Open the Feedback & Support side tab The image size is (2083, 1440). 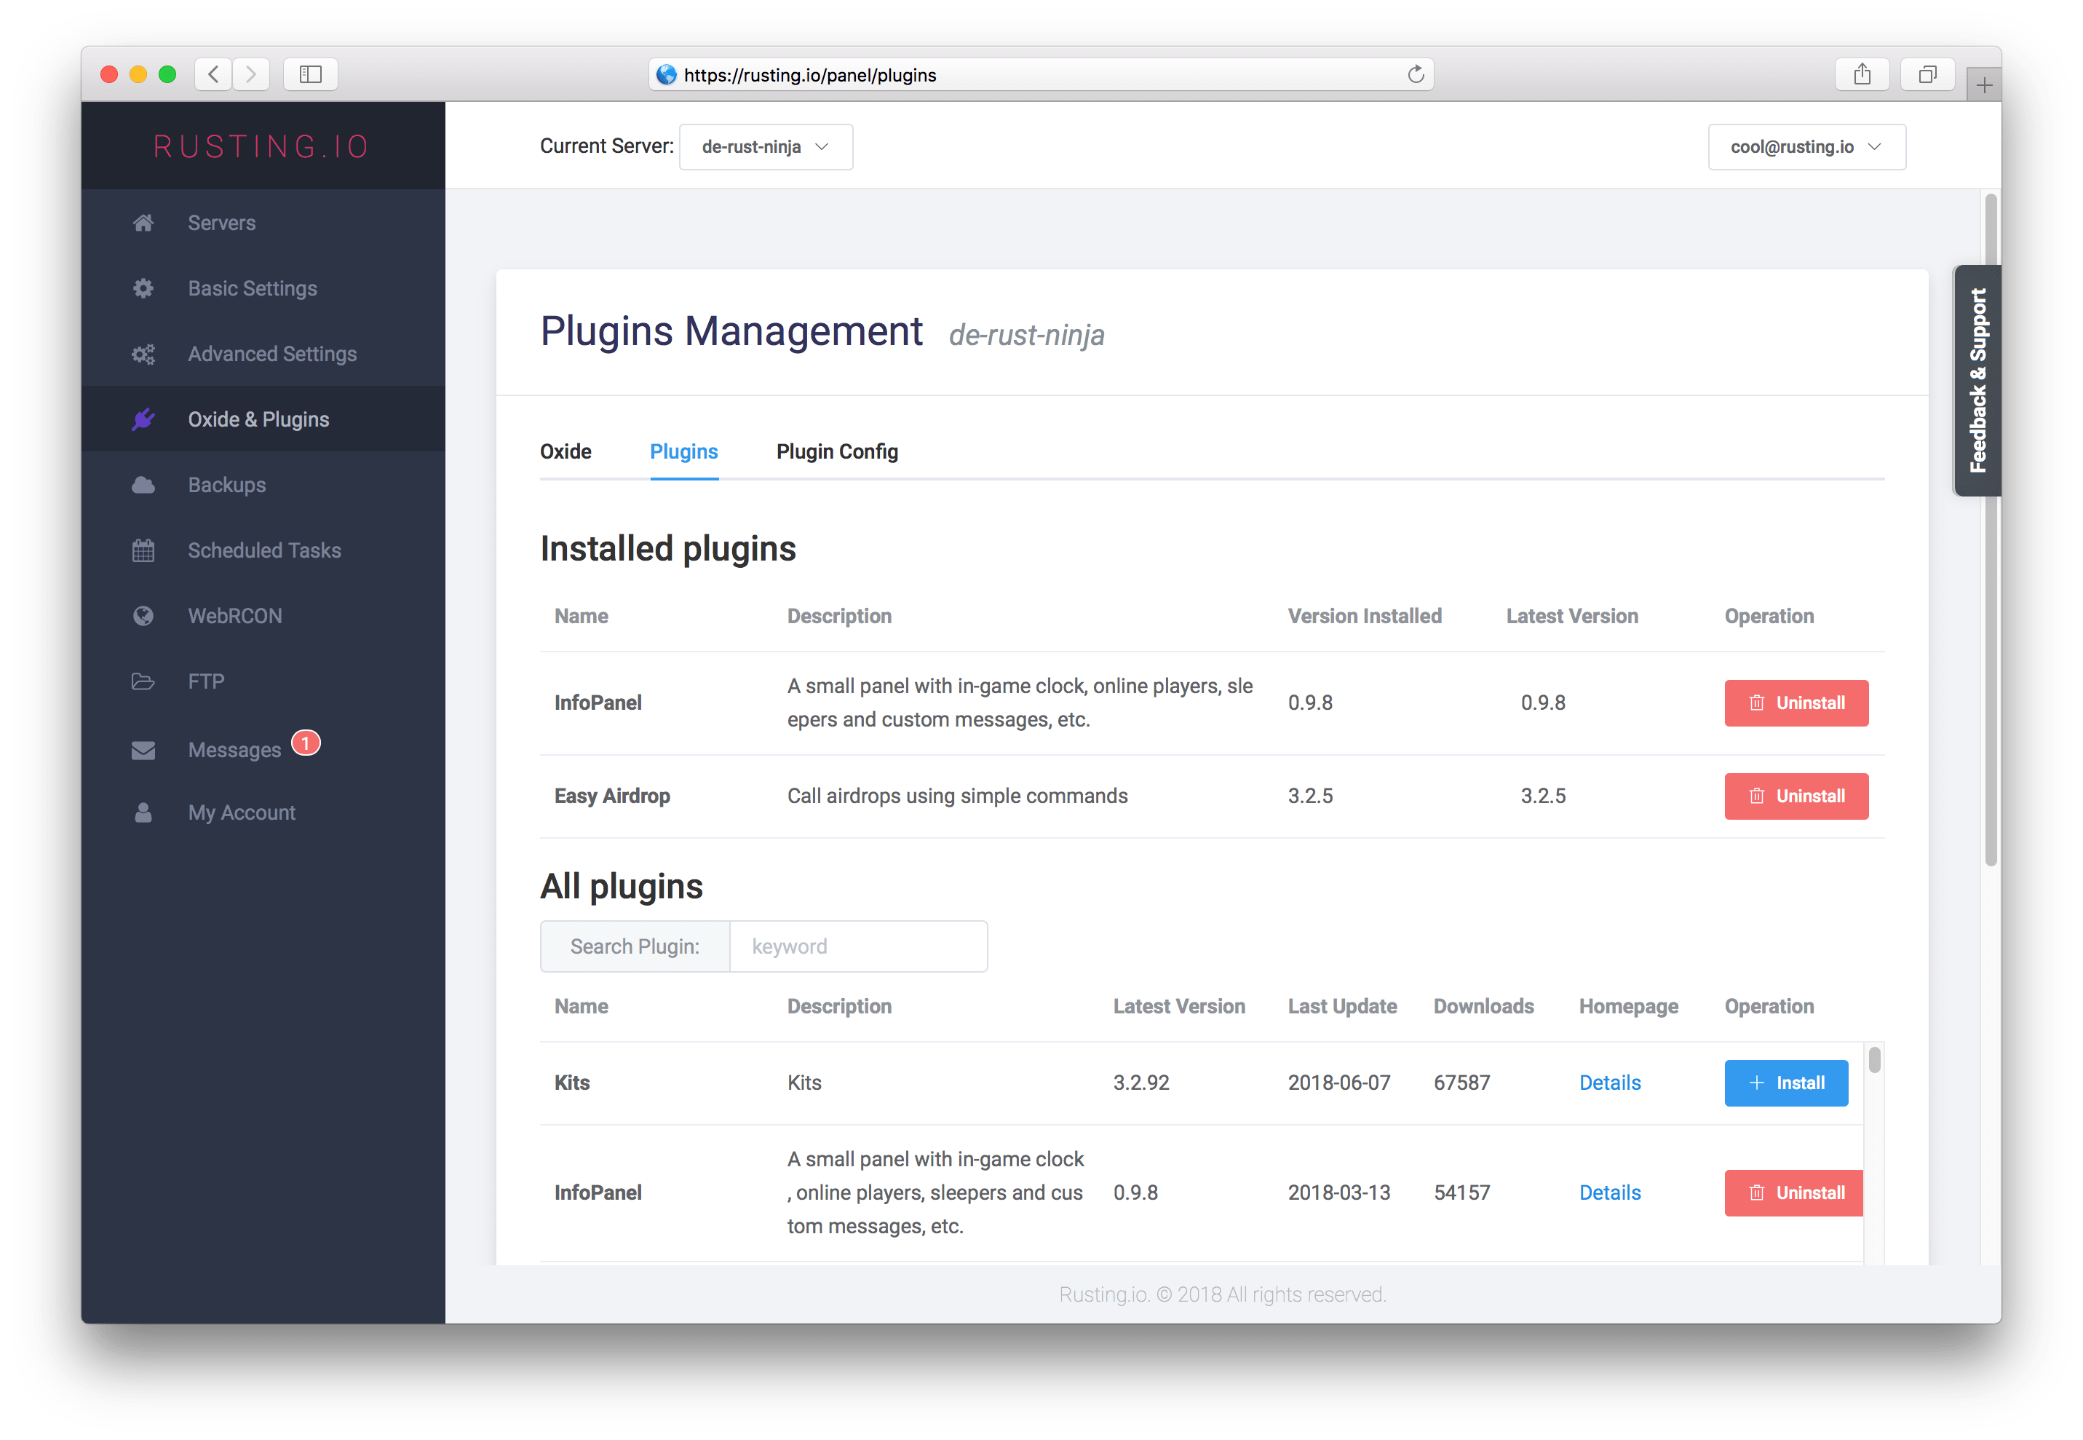(1977, 381)
